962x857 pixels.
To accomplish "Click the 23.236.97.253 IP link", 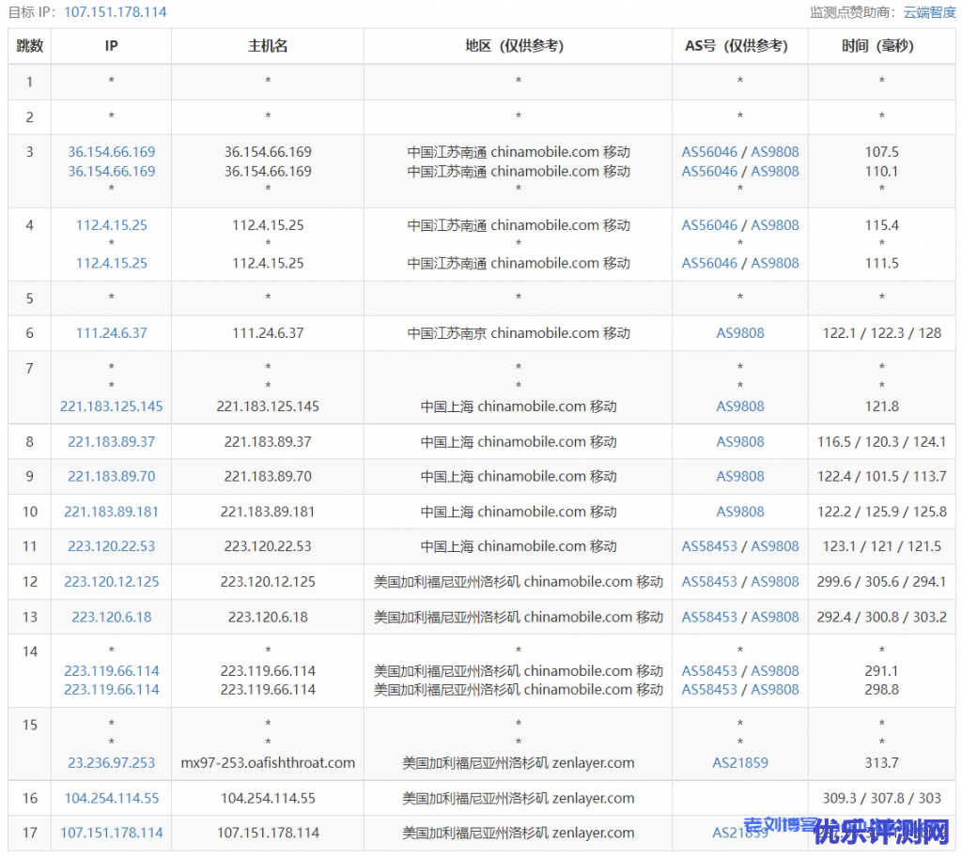I will (111, 763).
